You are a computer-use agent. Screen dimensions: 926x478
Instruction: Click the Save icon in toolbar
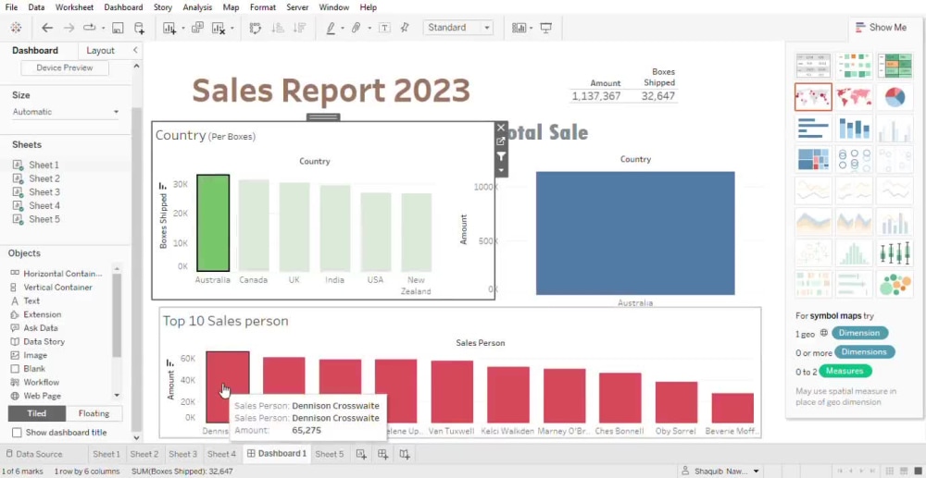[x=118, y=28]
